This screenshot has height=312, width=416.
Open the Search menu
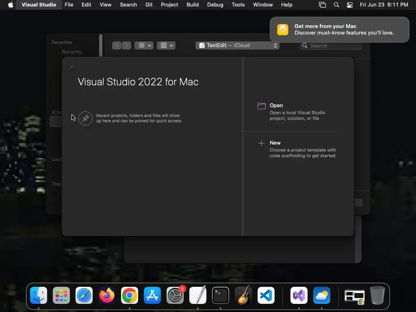click(128, 5)
